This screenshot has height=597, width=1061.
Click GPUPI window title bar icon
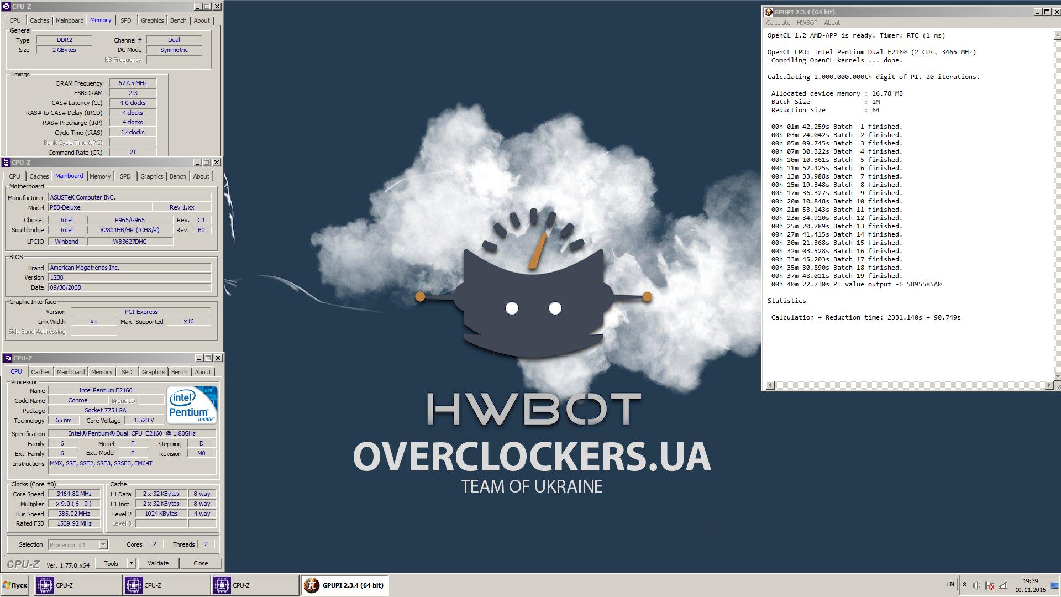click(768, 12)
